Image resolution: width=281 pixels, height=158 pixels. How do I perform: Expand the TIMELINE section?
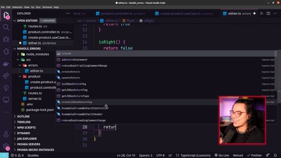(24, 122)
